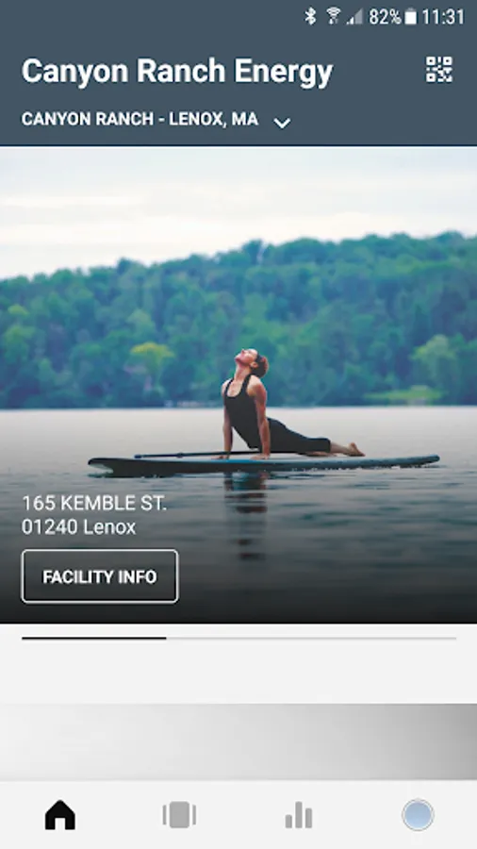Tap the battery status icon

pos(411,17)
